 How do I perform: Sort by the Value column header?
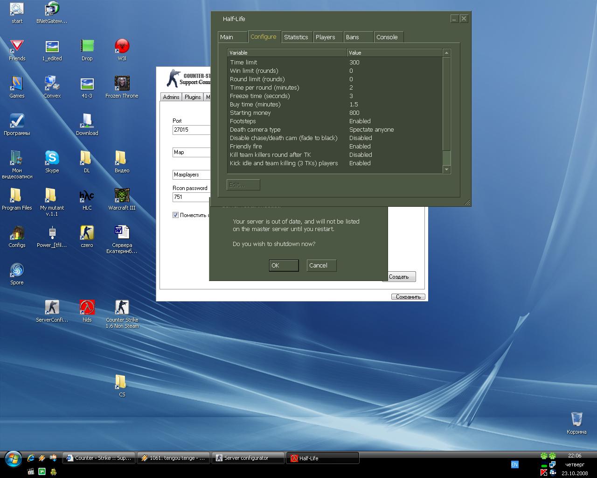tap(395, 53)
